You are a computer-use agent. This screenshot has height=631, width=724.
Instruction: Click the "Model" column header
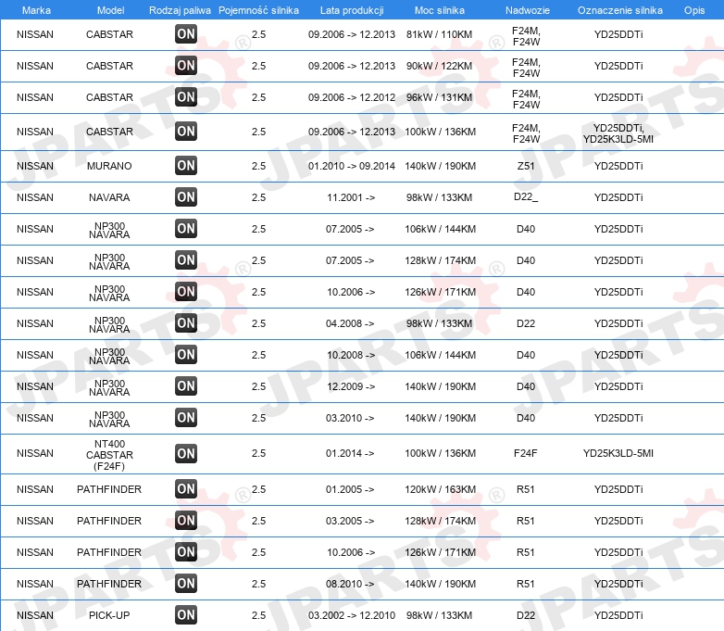tap(111, 10)
